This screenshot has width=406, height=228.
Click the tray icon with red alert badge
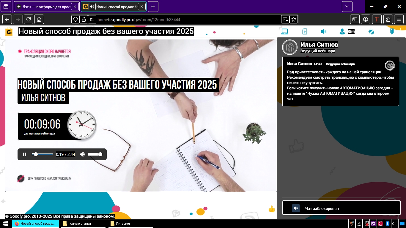(x=366, y=224)
